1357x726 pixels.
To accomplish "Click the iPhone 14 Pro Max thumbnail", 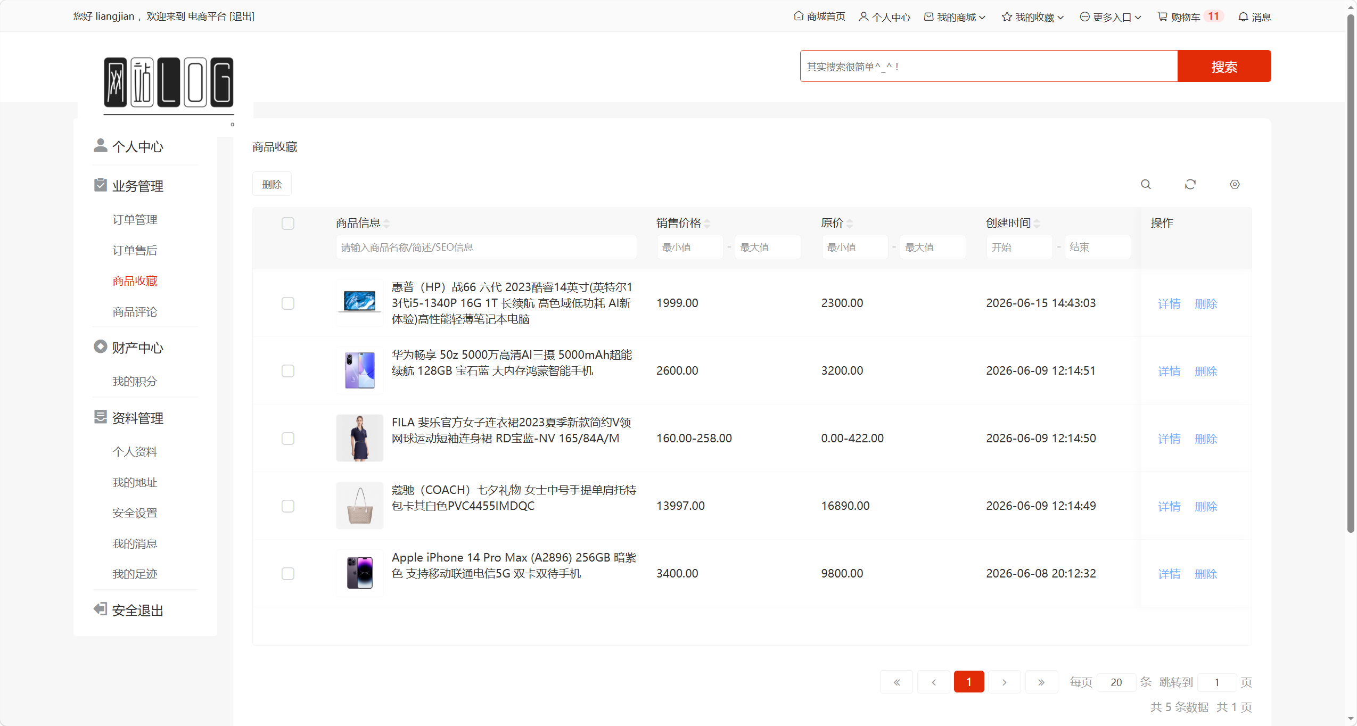I will coord(360,573).
